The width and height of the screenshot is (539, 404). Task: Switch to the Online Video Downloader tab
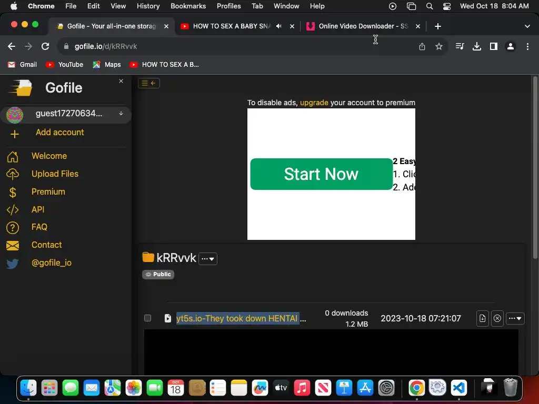pos(363,26)
